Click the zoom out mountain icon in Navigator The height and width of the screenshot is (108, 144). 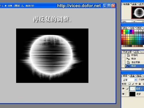pos(134,22)
